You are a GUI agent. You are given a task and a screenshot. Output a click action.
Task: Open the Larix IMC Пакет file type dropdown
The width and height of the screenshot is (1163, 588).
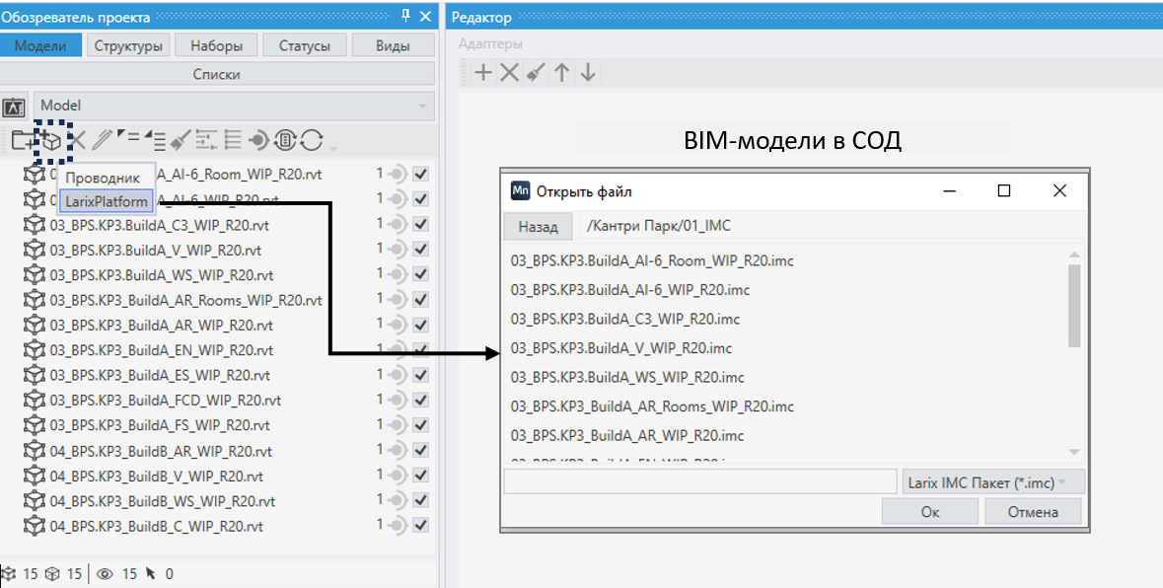(991, 481)
